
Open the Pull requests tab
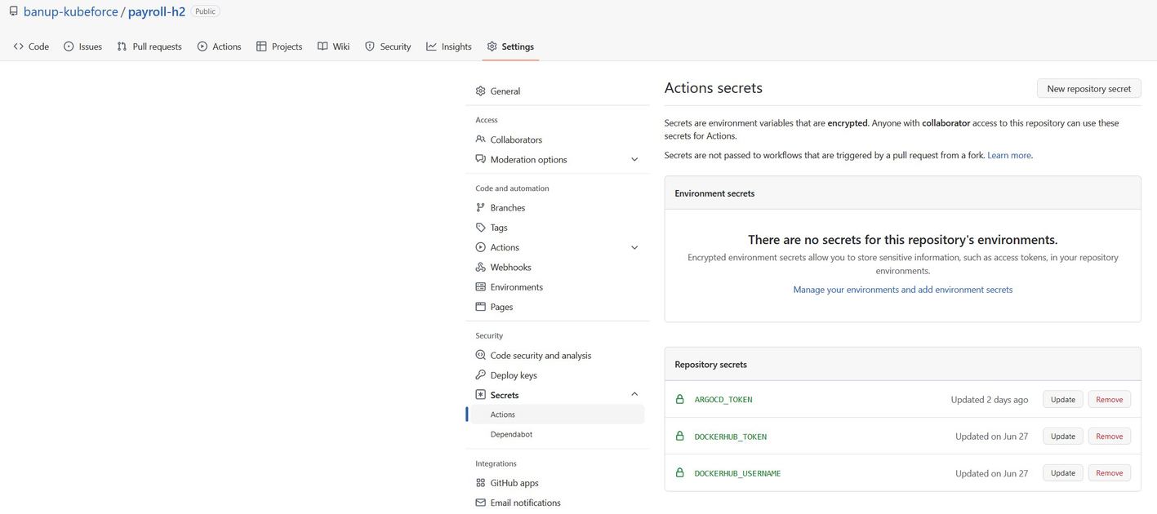point(149,47)
